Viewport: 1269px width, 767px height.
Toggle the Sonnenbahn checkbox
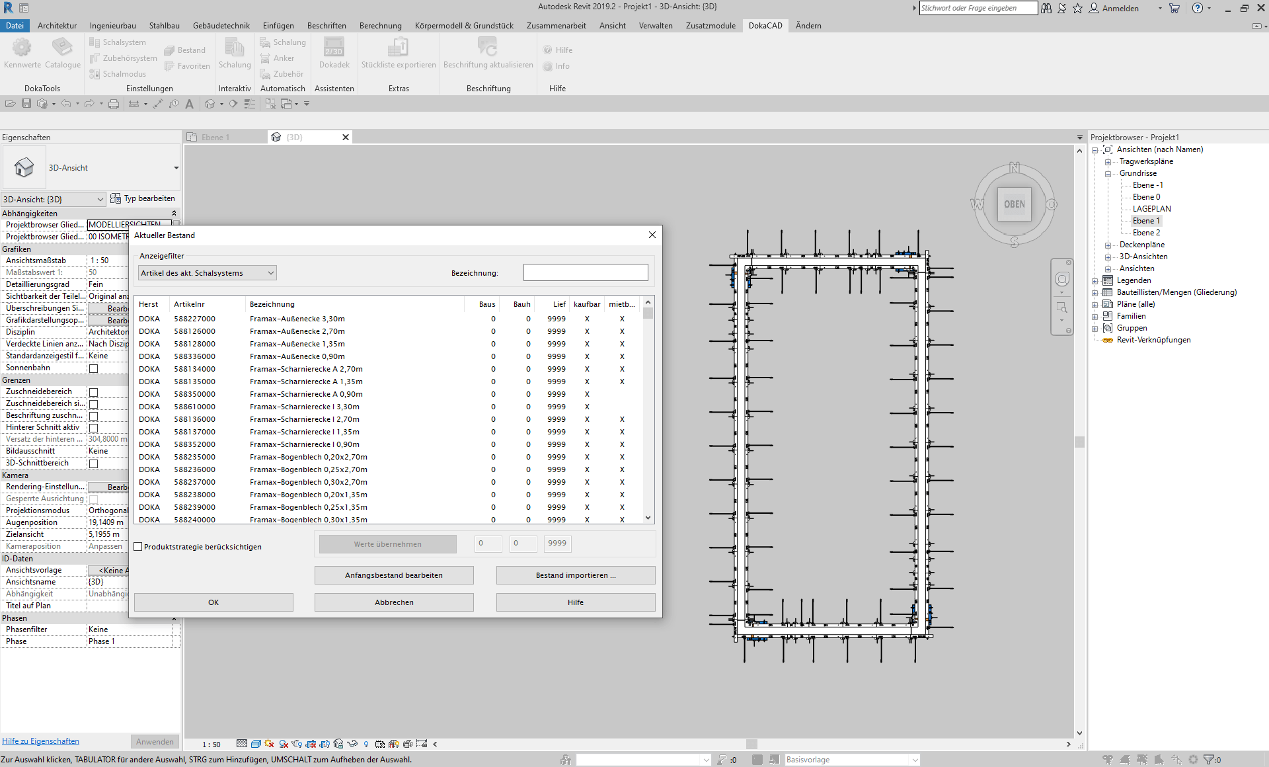93,368
